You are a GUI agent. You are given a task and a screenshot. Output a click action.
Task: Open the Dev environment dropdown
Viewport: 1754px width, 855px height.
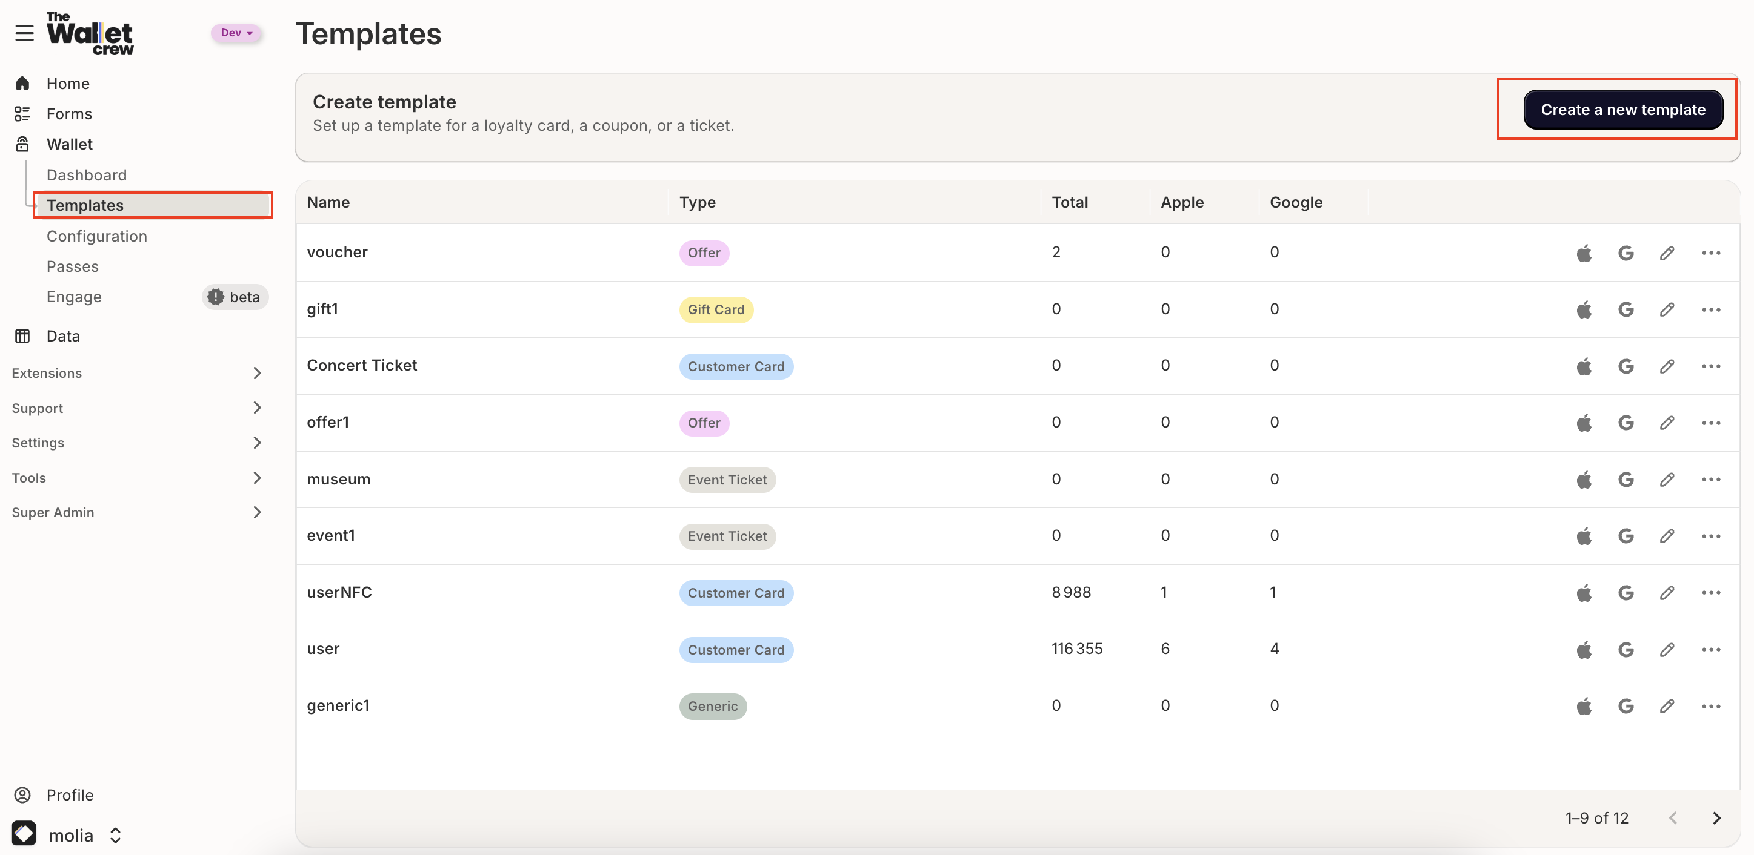tap(236, 33)
